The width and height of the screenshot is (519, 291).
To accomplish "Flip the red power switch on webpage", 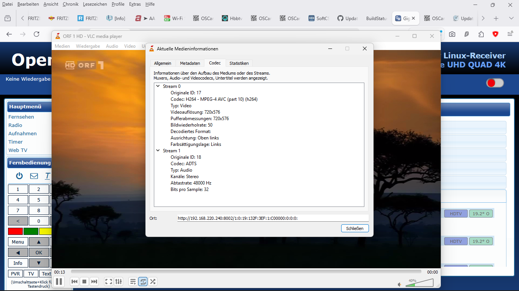I will [x=495, y=83].
